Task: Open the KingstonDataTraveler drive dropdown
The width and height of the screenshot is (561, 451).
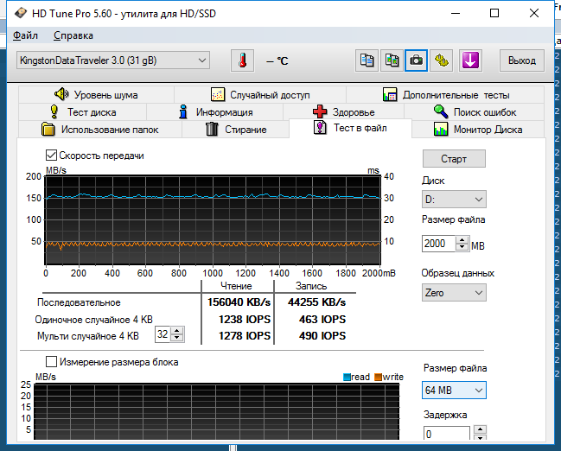Action: point(113,60)
